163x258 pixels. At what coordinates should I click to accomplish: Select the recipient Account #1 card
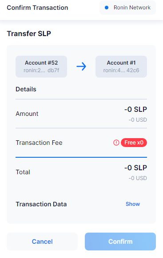(x=121, y=66)
